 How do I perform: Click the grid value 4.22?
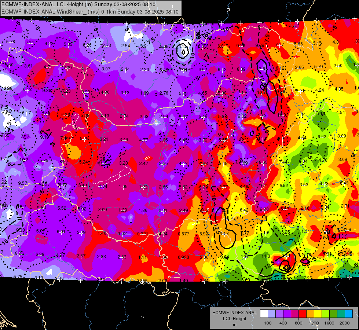pos(49,44)
